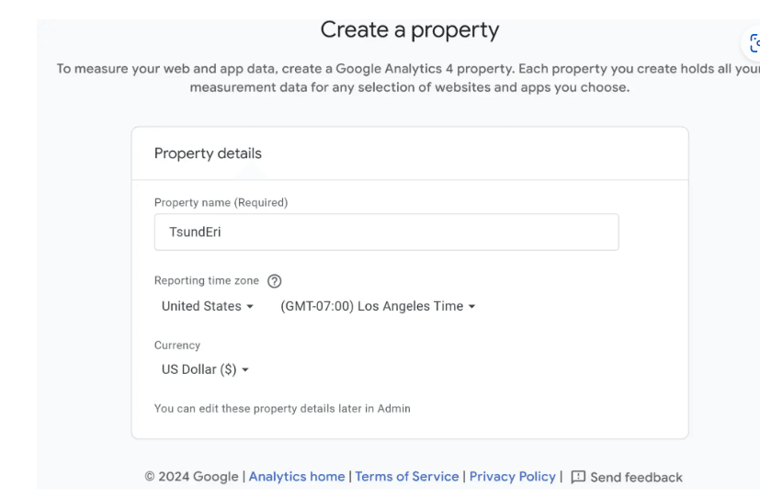This screenshot has width=760, height=498.
Task: Click the Property name (Required) label
Action: [221, 202]
